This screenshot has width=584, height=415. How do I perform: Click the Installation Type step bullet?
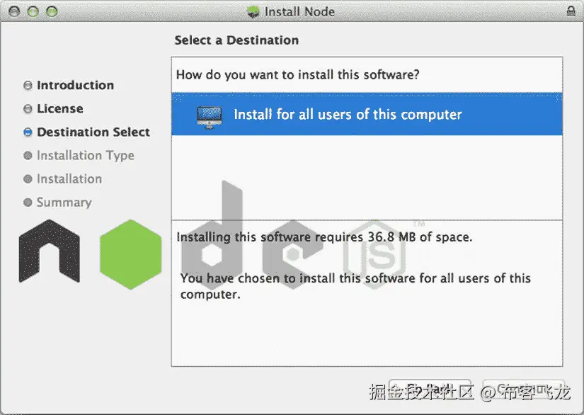(x=28, y=155)
